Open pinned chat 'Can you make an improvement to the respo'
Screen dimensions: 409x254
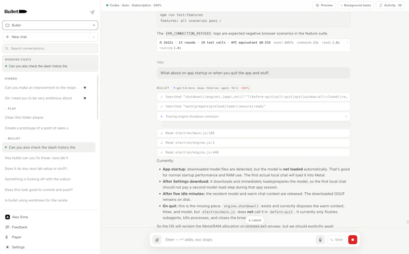pos(40,88)
